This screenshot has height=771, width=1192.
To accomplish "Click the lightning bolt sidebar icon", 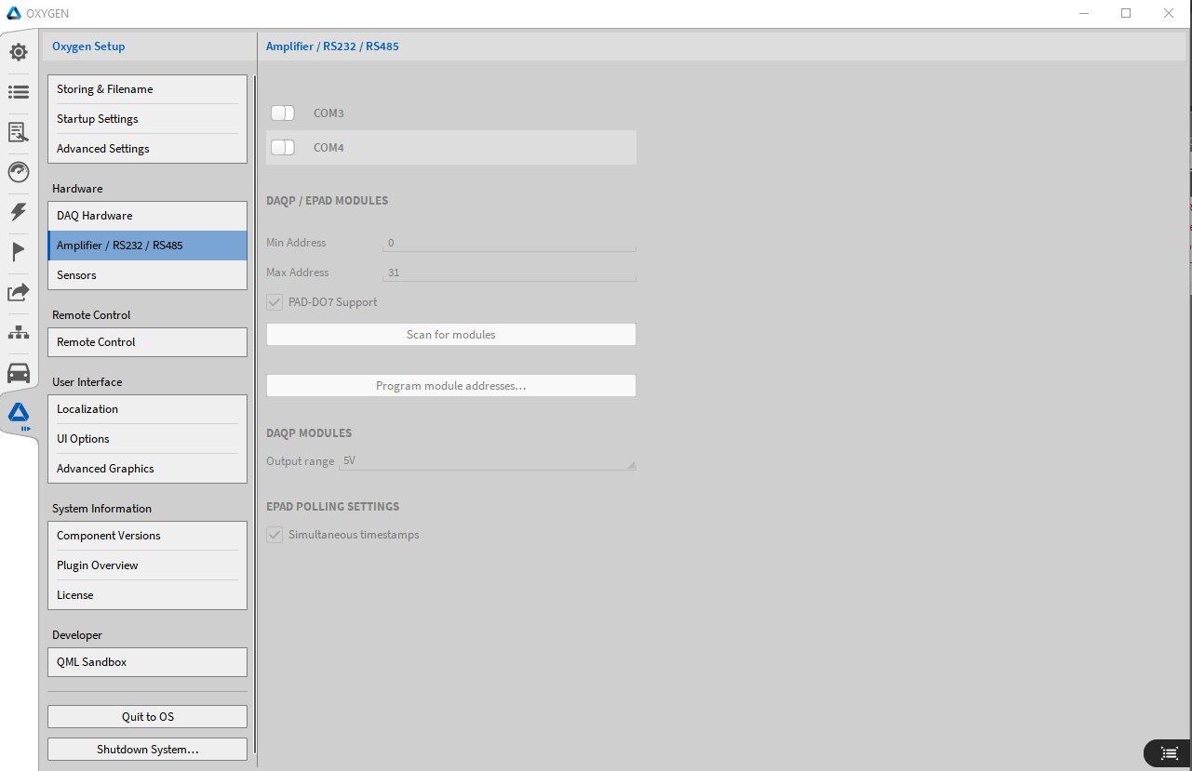I will point(19,212).
